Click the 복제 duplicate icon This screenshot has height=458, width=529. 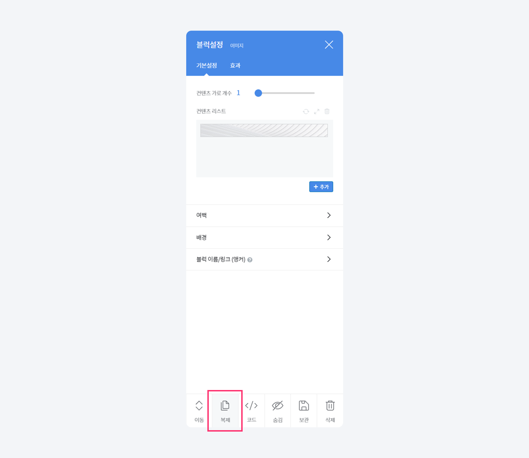point(225,406)
